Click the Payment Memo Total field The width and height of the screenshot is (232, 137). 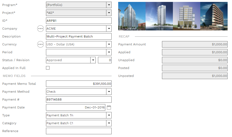[x=79, y=84]
